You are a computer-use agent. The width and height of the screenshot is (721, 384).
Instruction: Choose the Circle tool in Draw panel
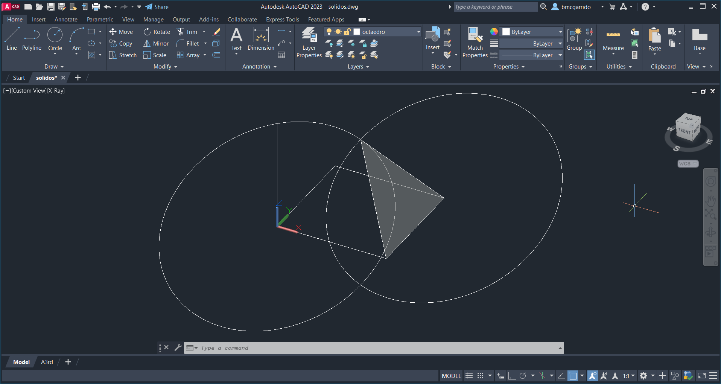click(x=55, y=39)
